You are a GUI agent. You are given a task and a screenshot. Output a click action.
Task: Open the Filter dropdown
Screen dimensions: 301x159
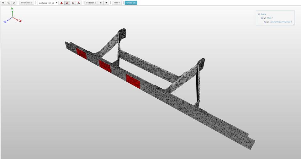(x=117, y=3)
